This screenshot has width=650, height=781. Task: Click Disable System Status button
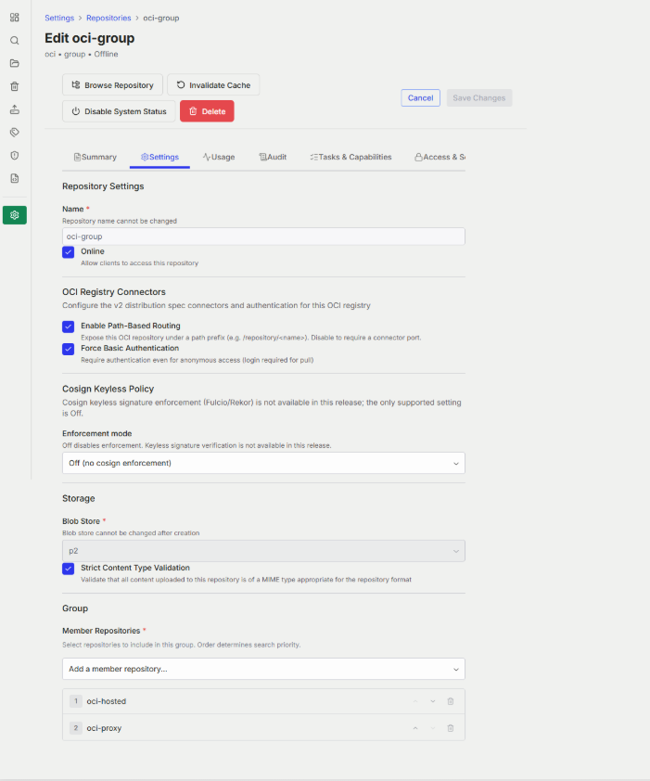119,111
